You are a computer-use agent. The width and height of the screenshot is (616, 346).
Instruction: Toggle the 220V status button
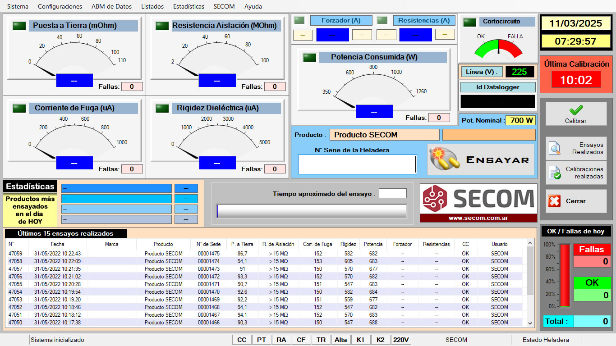point(400,340)
